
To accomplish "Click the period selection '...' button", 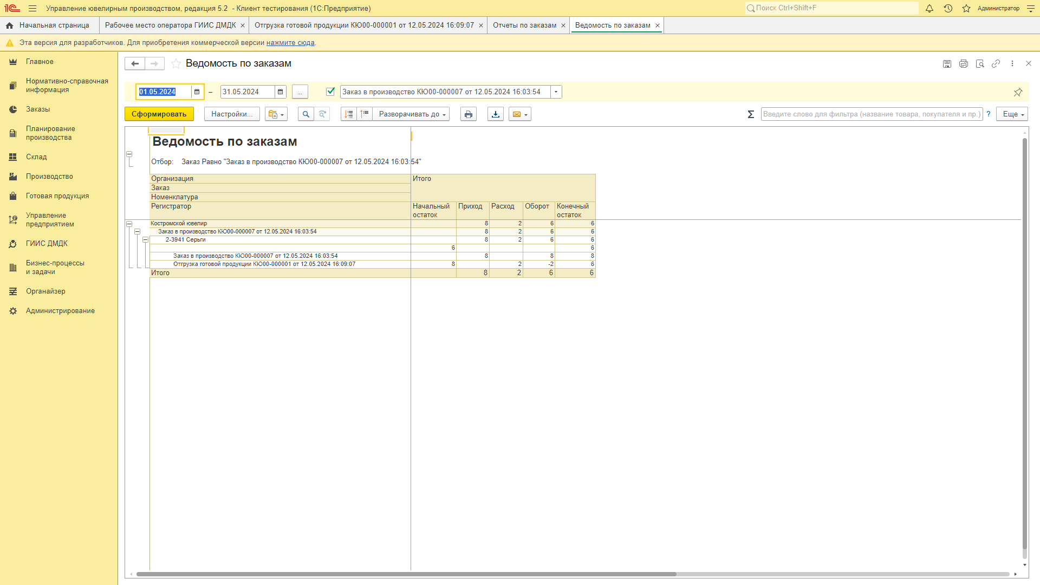I will point(300,92).
